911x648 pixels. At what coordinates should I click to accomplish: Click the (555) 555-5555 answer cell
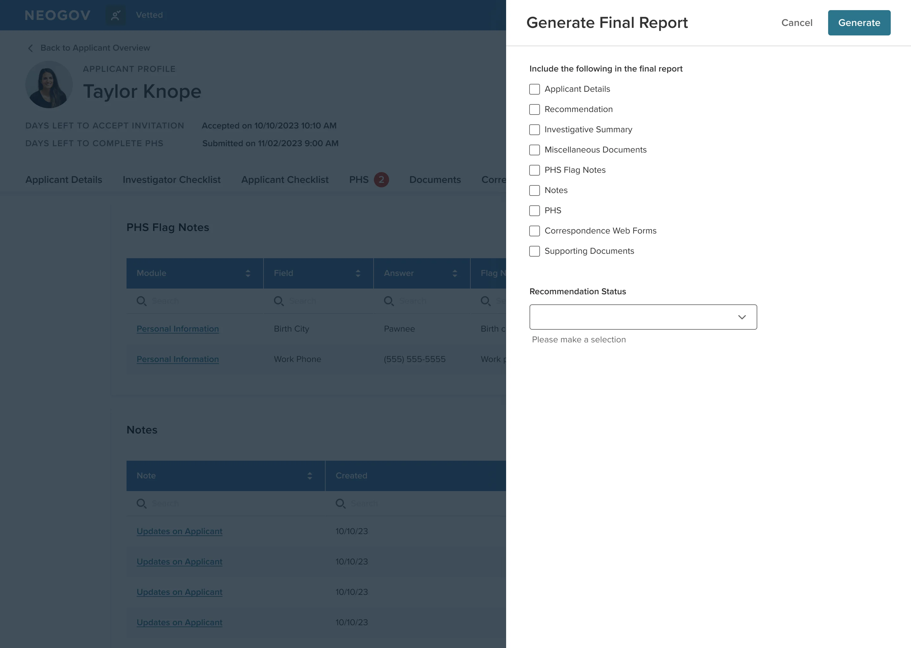[x=414, y=359]
